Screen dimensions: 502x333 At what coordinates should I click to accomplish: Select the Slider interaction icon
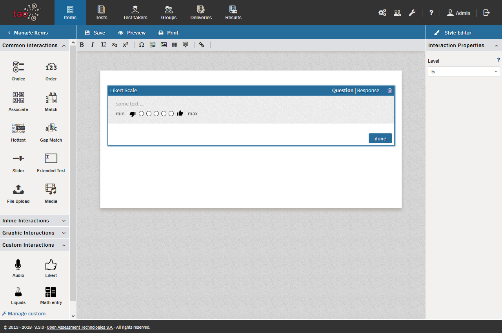pyautogui.click(x=18, y=159)
